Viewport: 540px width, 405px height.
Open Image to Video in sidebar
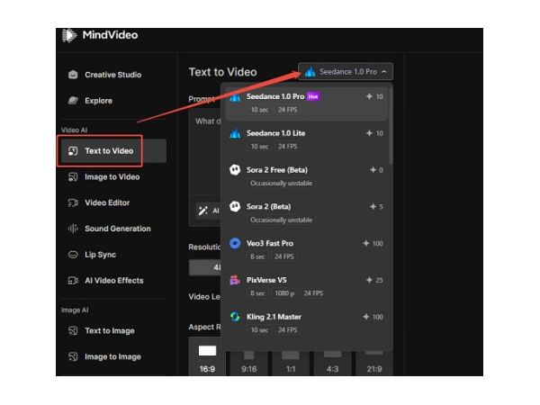tap(112, 177)
